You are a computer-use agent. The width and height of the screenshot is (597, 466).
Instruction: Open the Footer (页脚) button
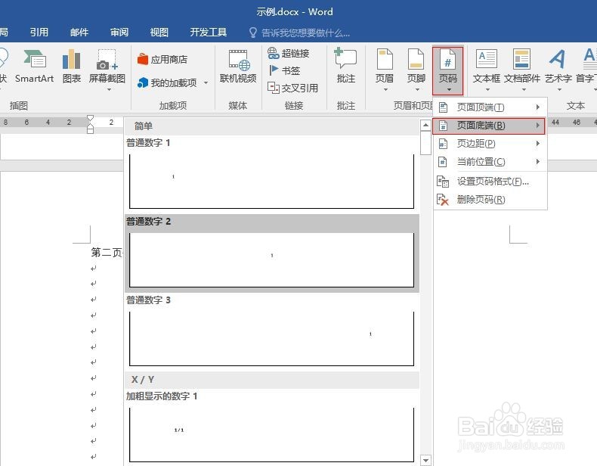(x=416, y=70)
